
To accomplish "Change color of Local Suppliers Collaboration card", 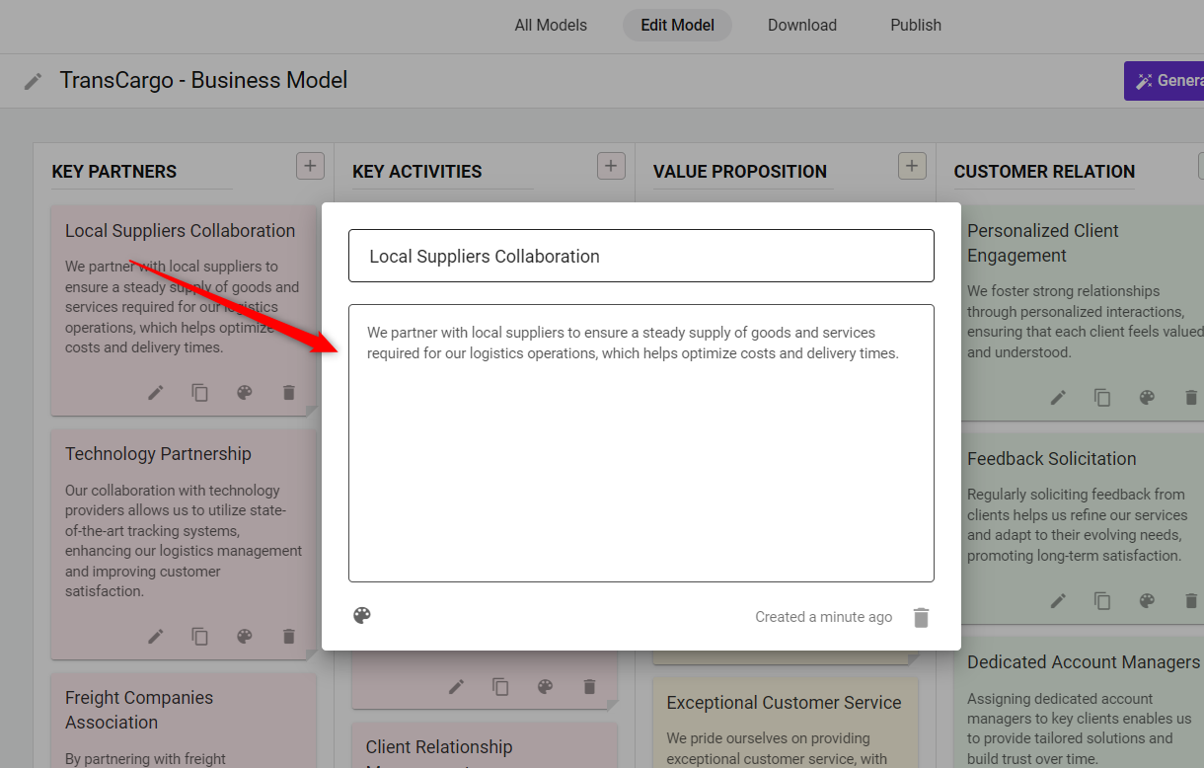I will [245, 393].
